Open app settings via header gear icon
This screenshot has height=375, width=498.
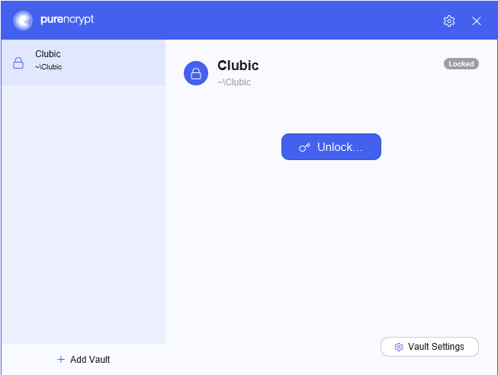(x=448, y=21)
